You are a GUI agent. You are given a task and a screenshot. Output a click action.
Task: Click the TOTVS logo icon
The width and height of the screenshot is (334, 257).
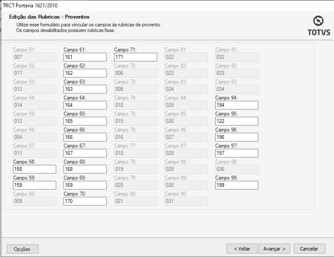point(319,21)
